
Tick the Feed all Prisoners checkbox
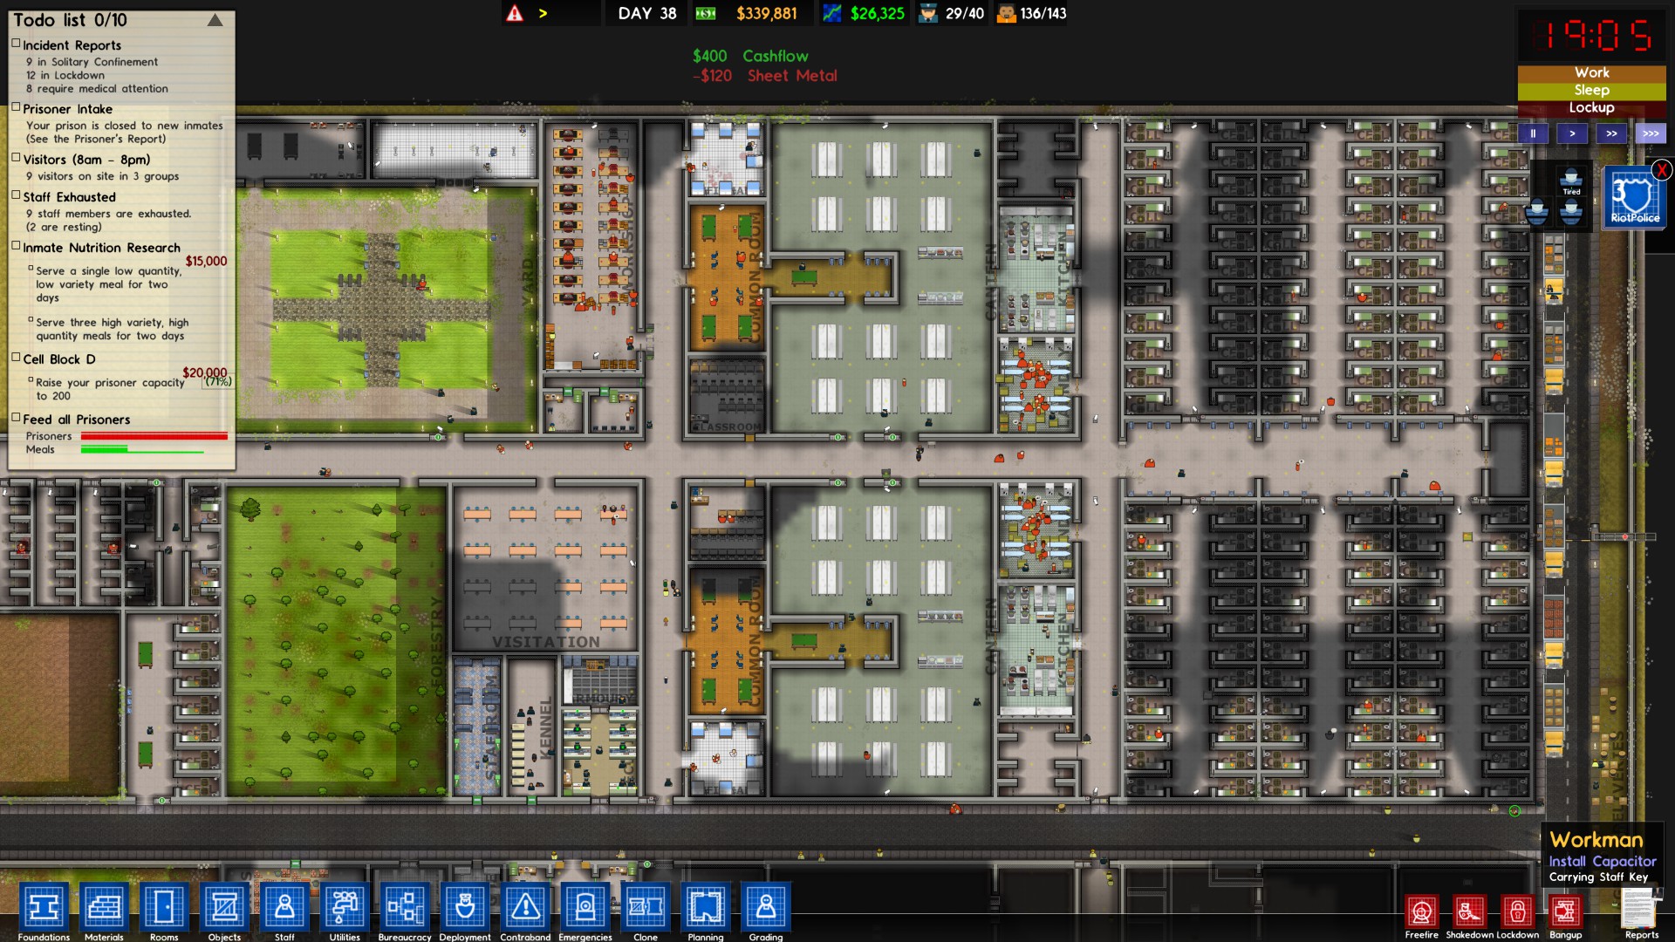tap(16, 417)
